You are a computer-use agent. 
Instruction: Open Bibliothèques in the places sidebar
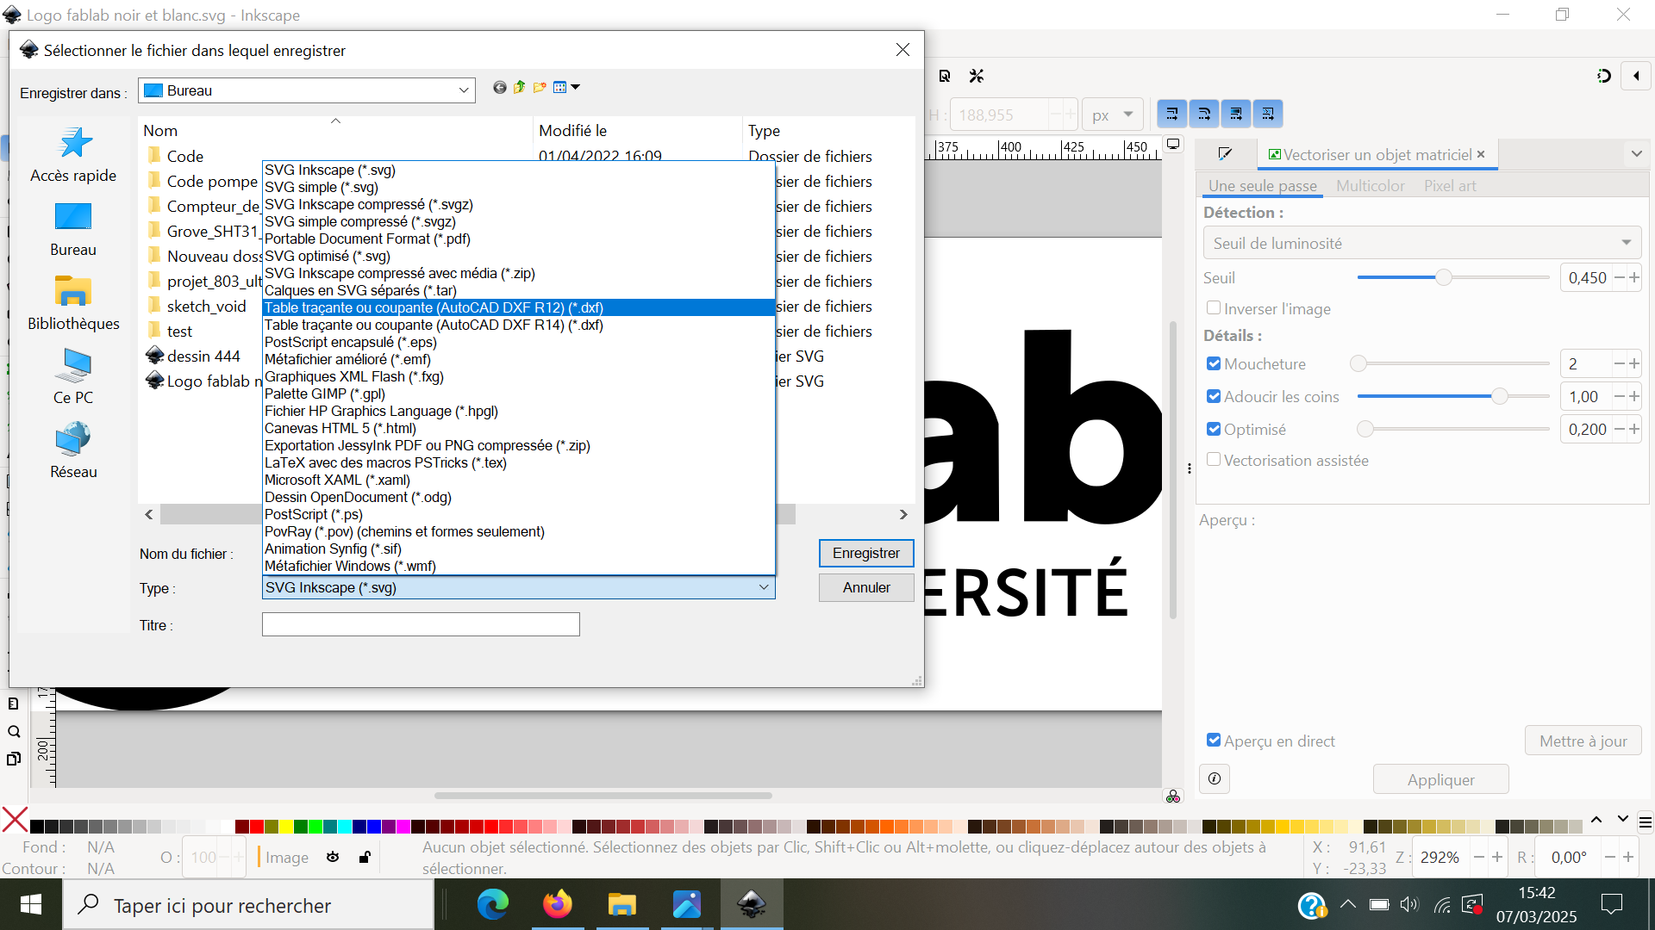pos(73,303)
